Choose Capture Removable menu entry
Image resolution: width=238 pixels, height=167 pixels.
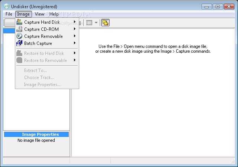click(x=47, y=36)
